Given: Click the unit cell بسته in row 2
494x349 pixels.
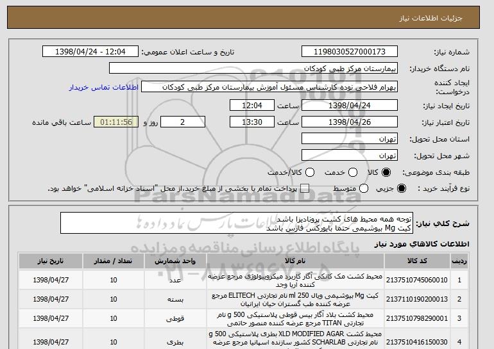Looking at the screenshot, I should tap(175, 299).
